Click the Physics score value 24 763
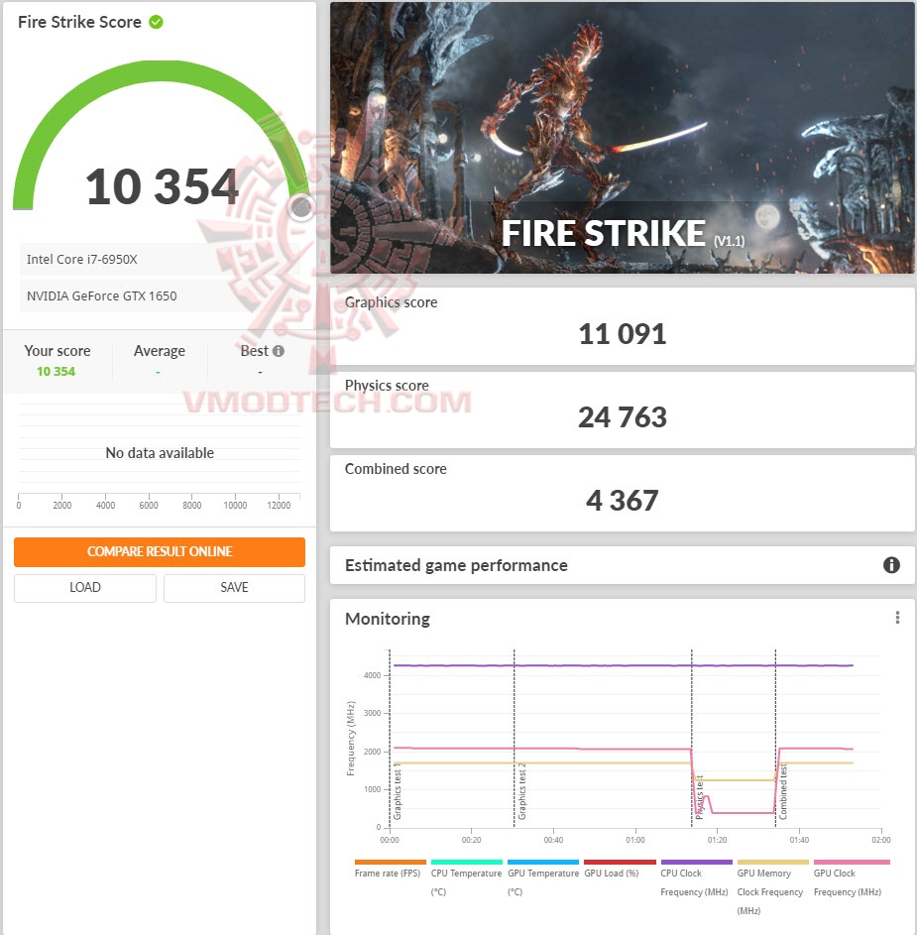Viewport: 917px width, 935px height. (x=622, y=417)
